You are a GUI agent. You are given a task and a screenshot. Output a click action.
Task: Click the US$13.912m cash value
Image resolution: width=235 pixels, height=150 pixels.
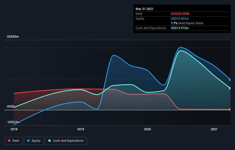[180, 28]
